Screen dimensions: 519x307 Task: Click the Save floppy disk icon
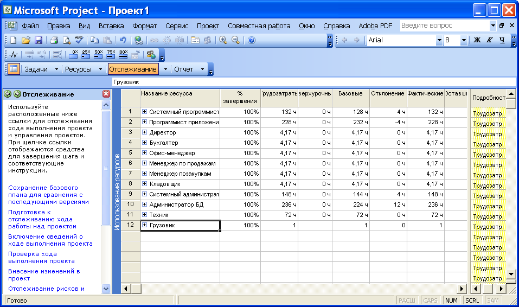[39, 40]
